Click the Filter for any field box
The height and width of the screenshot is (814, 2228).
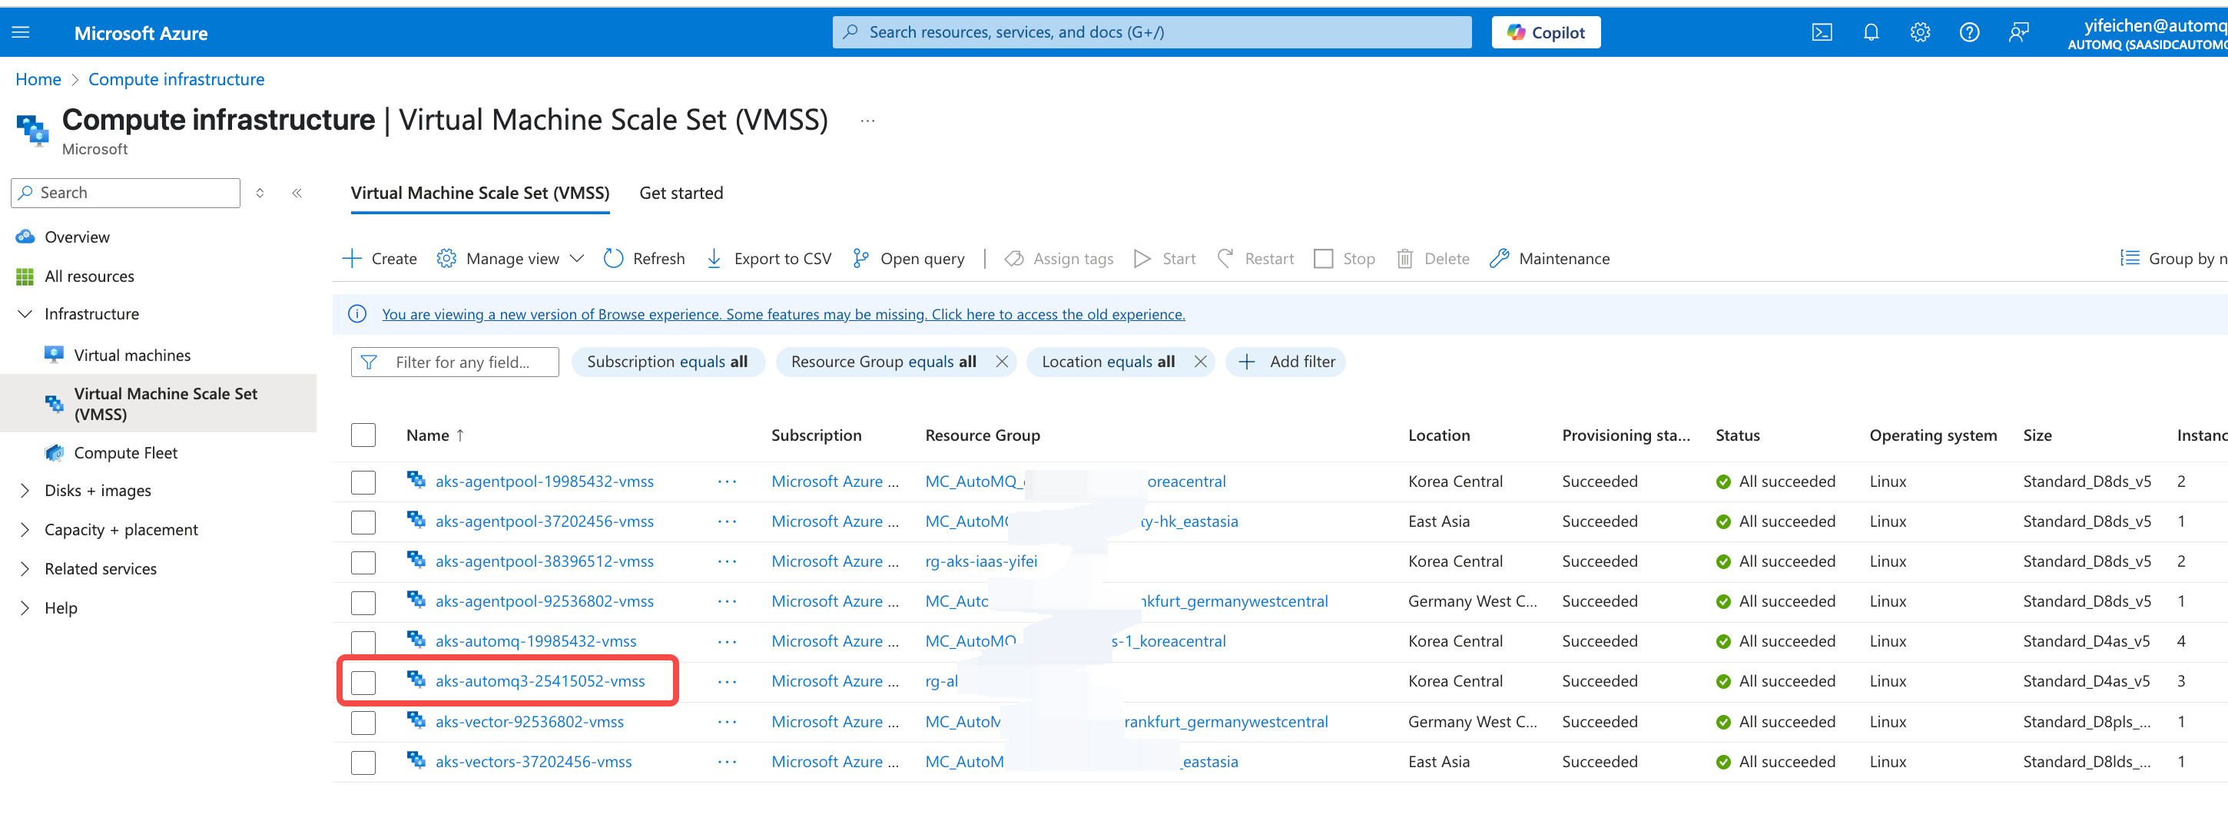click(455, 362)
